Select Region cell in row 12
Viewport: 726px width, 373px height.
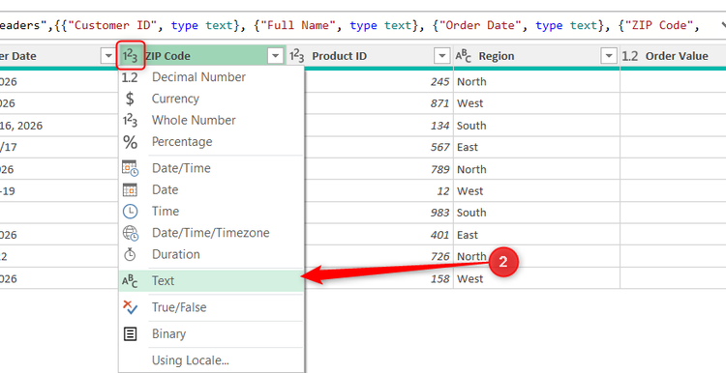point(536,191)
